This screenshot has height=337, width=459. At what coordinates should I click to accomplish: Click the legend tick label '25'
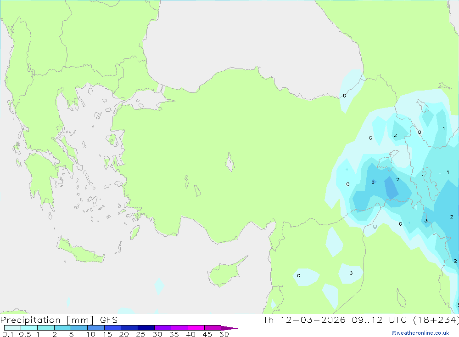[x=140, y=334]
